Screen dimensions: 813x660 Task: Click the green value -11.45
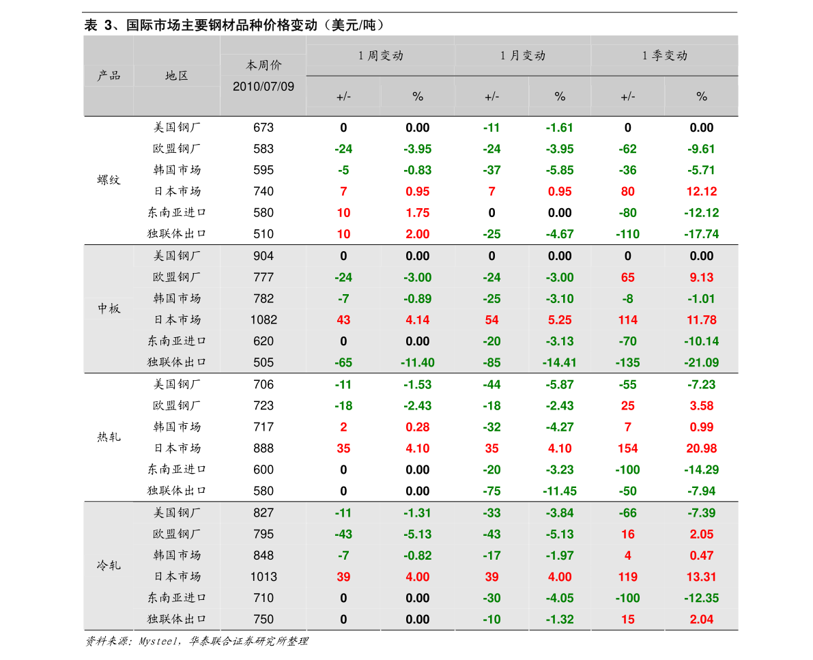560,491
